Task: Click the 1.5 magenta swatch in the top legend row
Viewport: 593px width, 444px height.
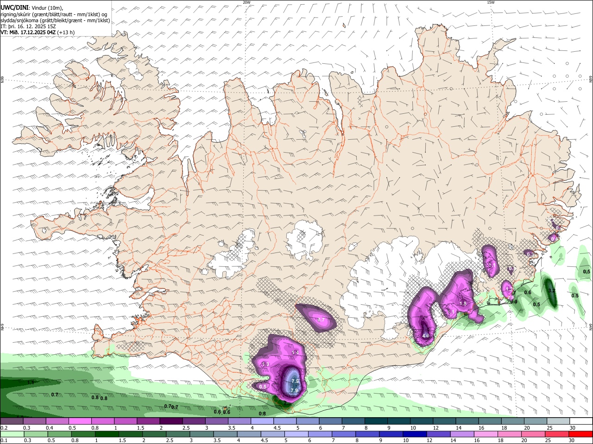Action: (148, 421)
